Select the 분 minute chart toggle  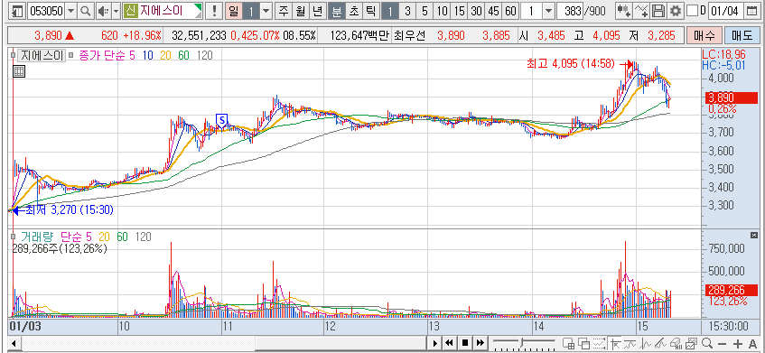(336, 11)
